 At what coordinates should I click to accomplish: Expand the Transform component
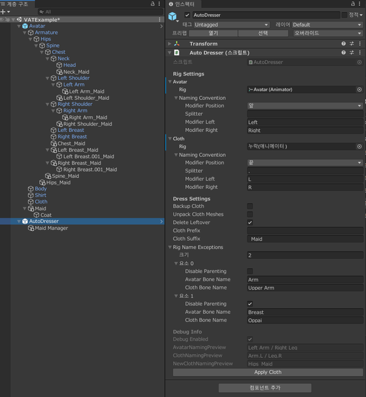click(x=170, y=44)
